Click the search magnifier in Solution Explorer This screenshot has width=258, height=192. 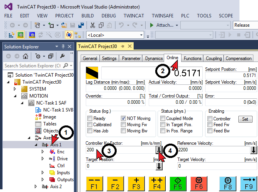(x=66, y=66)
